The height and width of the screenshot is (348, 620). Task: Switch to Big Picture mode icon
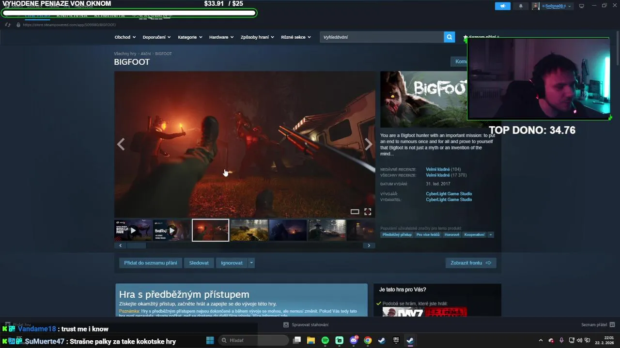click(582, 6)
